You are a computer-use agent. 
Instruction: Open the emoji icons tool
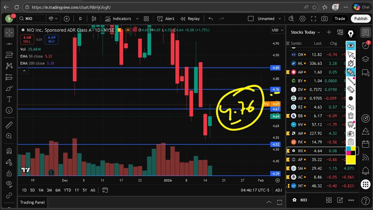9,111
